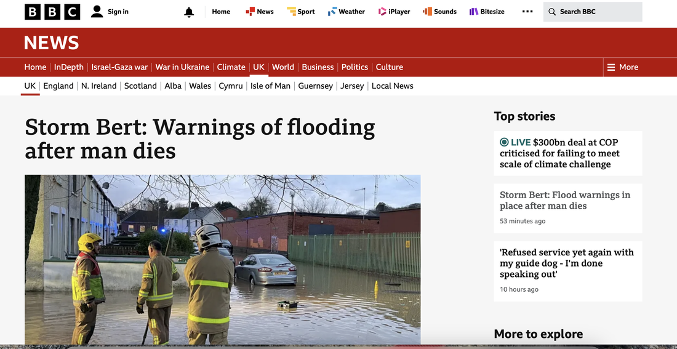
Task: Click the flooded street firefighters photo
Action: (222, 260)
